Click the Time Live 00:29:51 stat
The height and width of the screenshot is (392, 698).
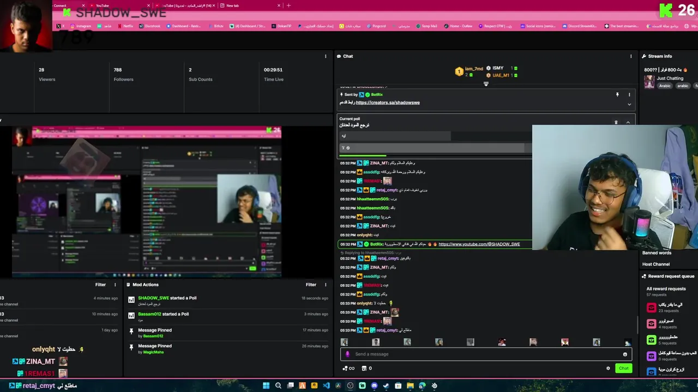pos(273,74)
